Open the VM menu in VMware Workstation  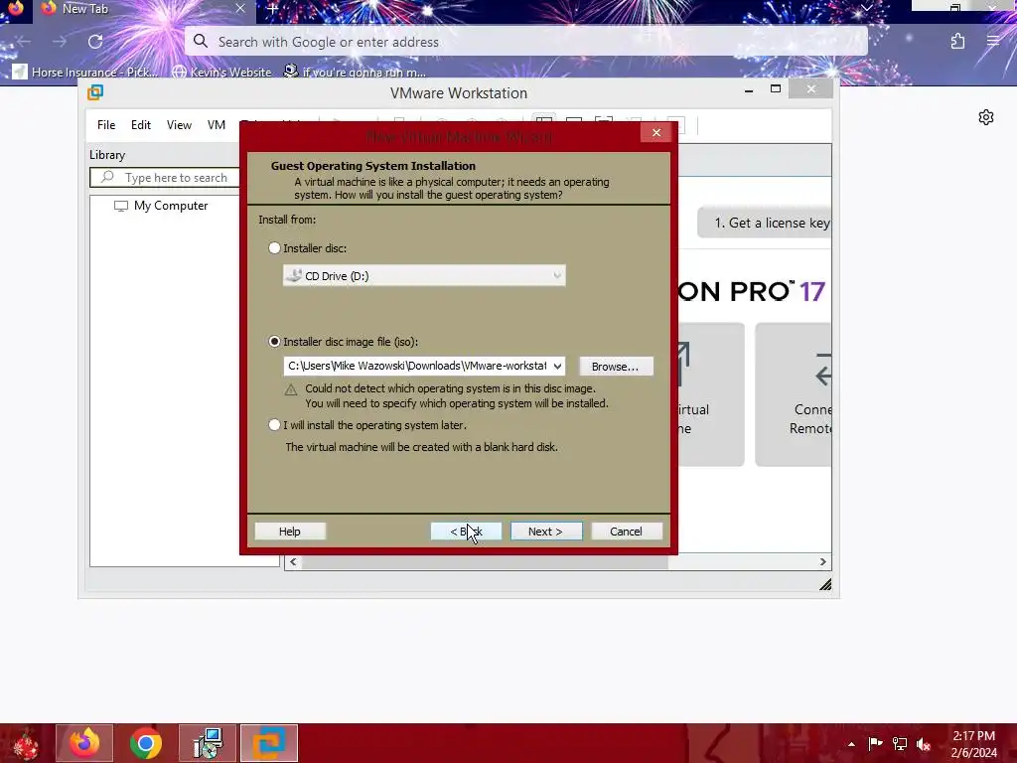pyautogui.click(x=216, y=125)
